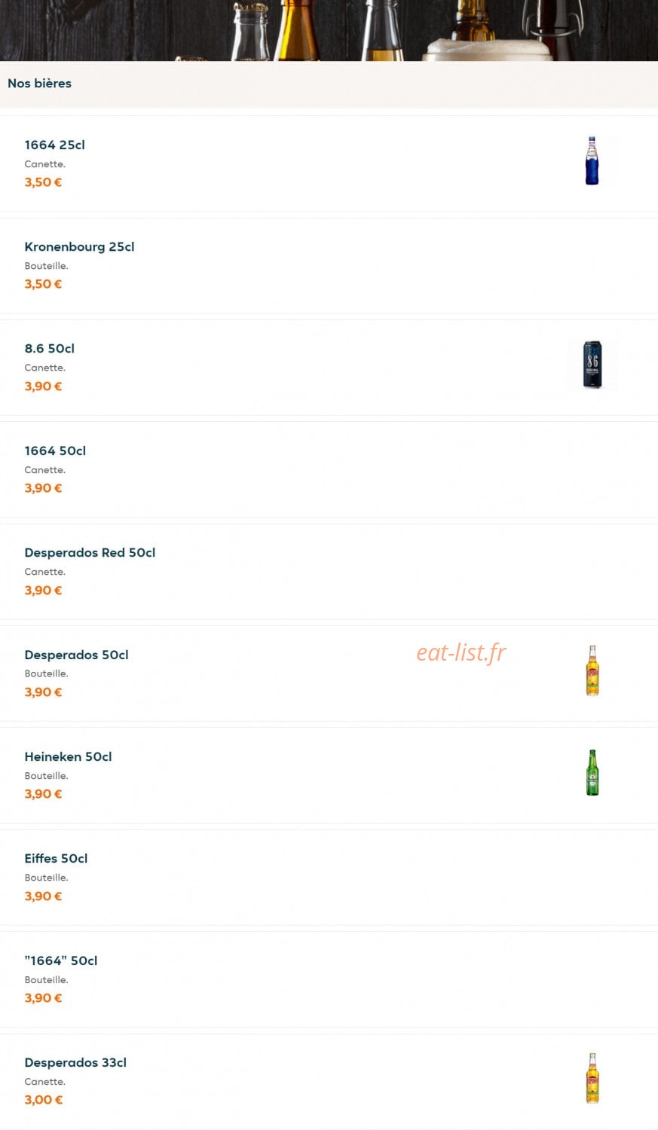This screenshot has width=658, height=1130.
Task: Click the 3,00 € price of Desperados 33cl
Action: click(x=43, y=1100)
